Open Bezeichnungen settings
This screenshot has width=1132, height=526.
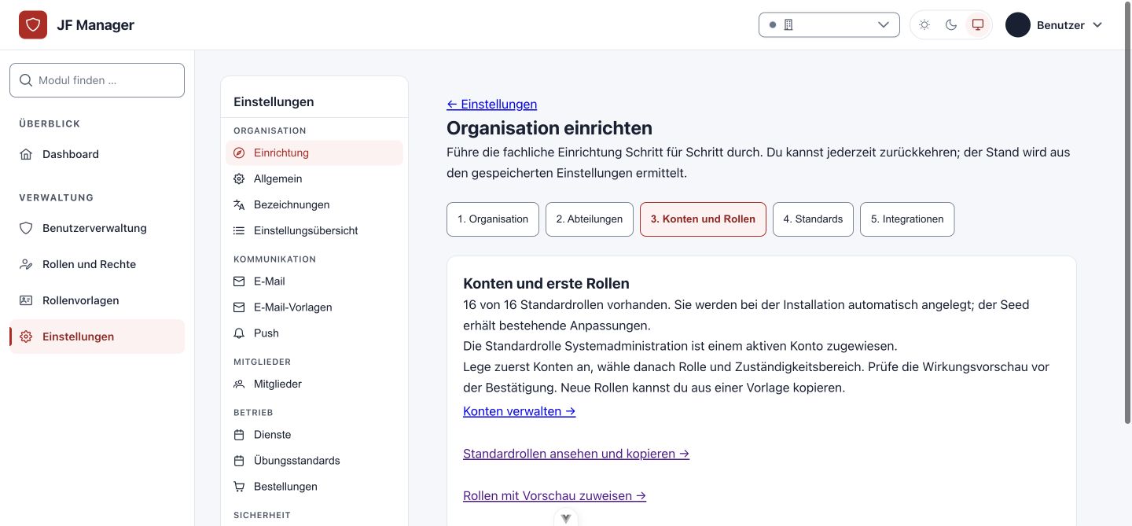coord(314,204)
